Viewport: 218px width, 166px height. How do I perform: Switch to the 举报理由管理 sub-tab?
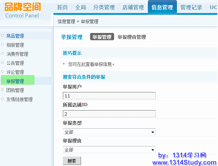tap(132, 37)
